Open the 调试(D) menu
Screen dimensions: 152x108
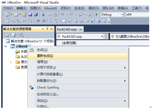[94, 8]
